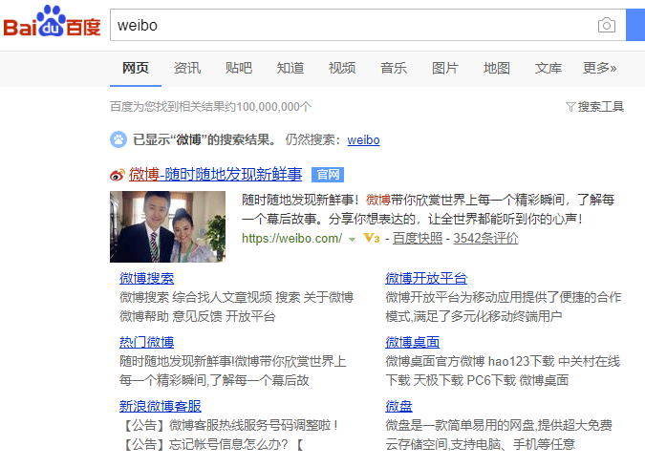Click the 仍然搜索 weibo link
This screenshot has height=467, width=645.
(x=364, y=140)
